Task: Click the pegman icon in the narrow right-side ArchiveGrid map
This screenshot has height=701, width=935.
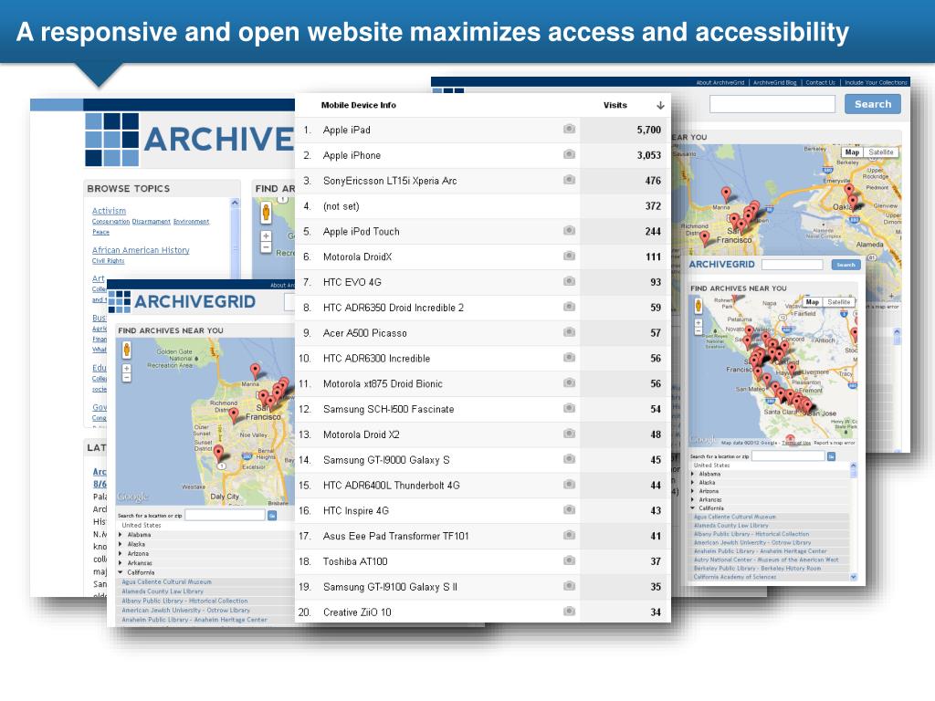Action: click(x=699, y=306)
